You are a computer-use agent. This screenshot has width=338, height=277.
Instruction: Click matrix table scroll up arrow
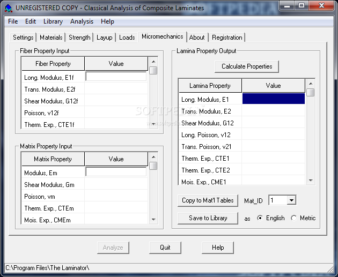pos(153,157)
